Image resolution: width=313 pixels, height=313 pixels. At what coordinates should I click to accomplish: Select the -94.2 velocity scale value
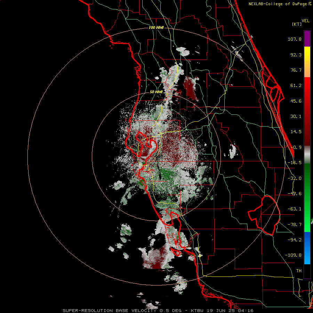click(x=295, y=240)
